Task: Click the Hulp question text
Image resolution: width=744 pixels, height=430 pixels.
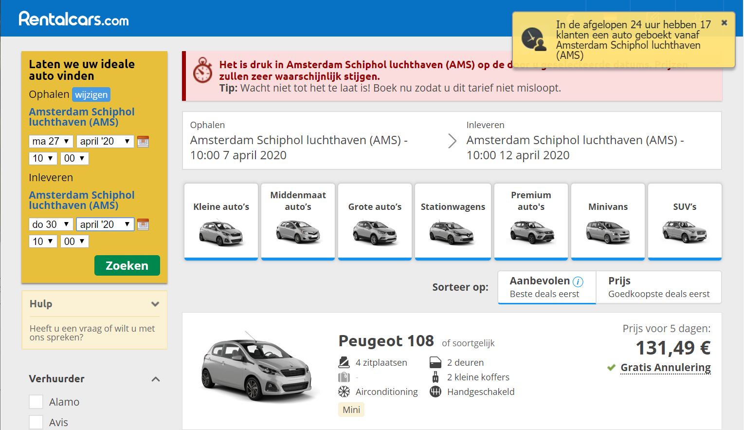Action: click(92, 333)
